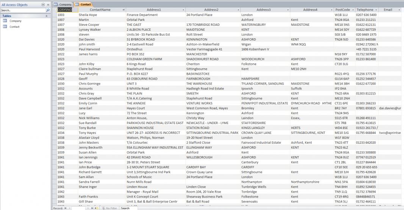Click 'UNIT 26-27- ADDRESS IS INCORRECT' cell

pyautogui.click(x=155, y=133)
